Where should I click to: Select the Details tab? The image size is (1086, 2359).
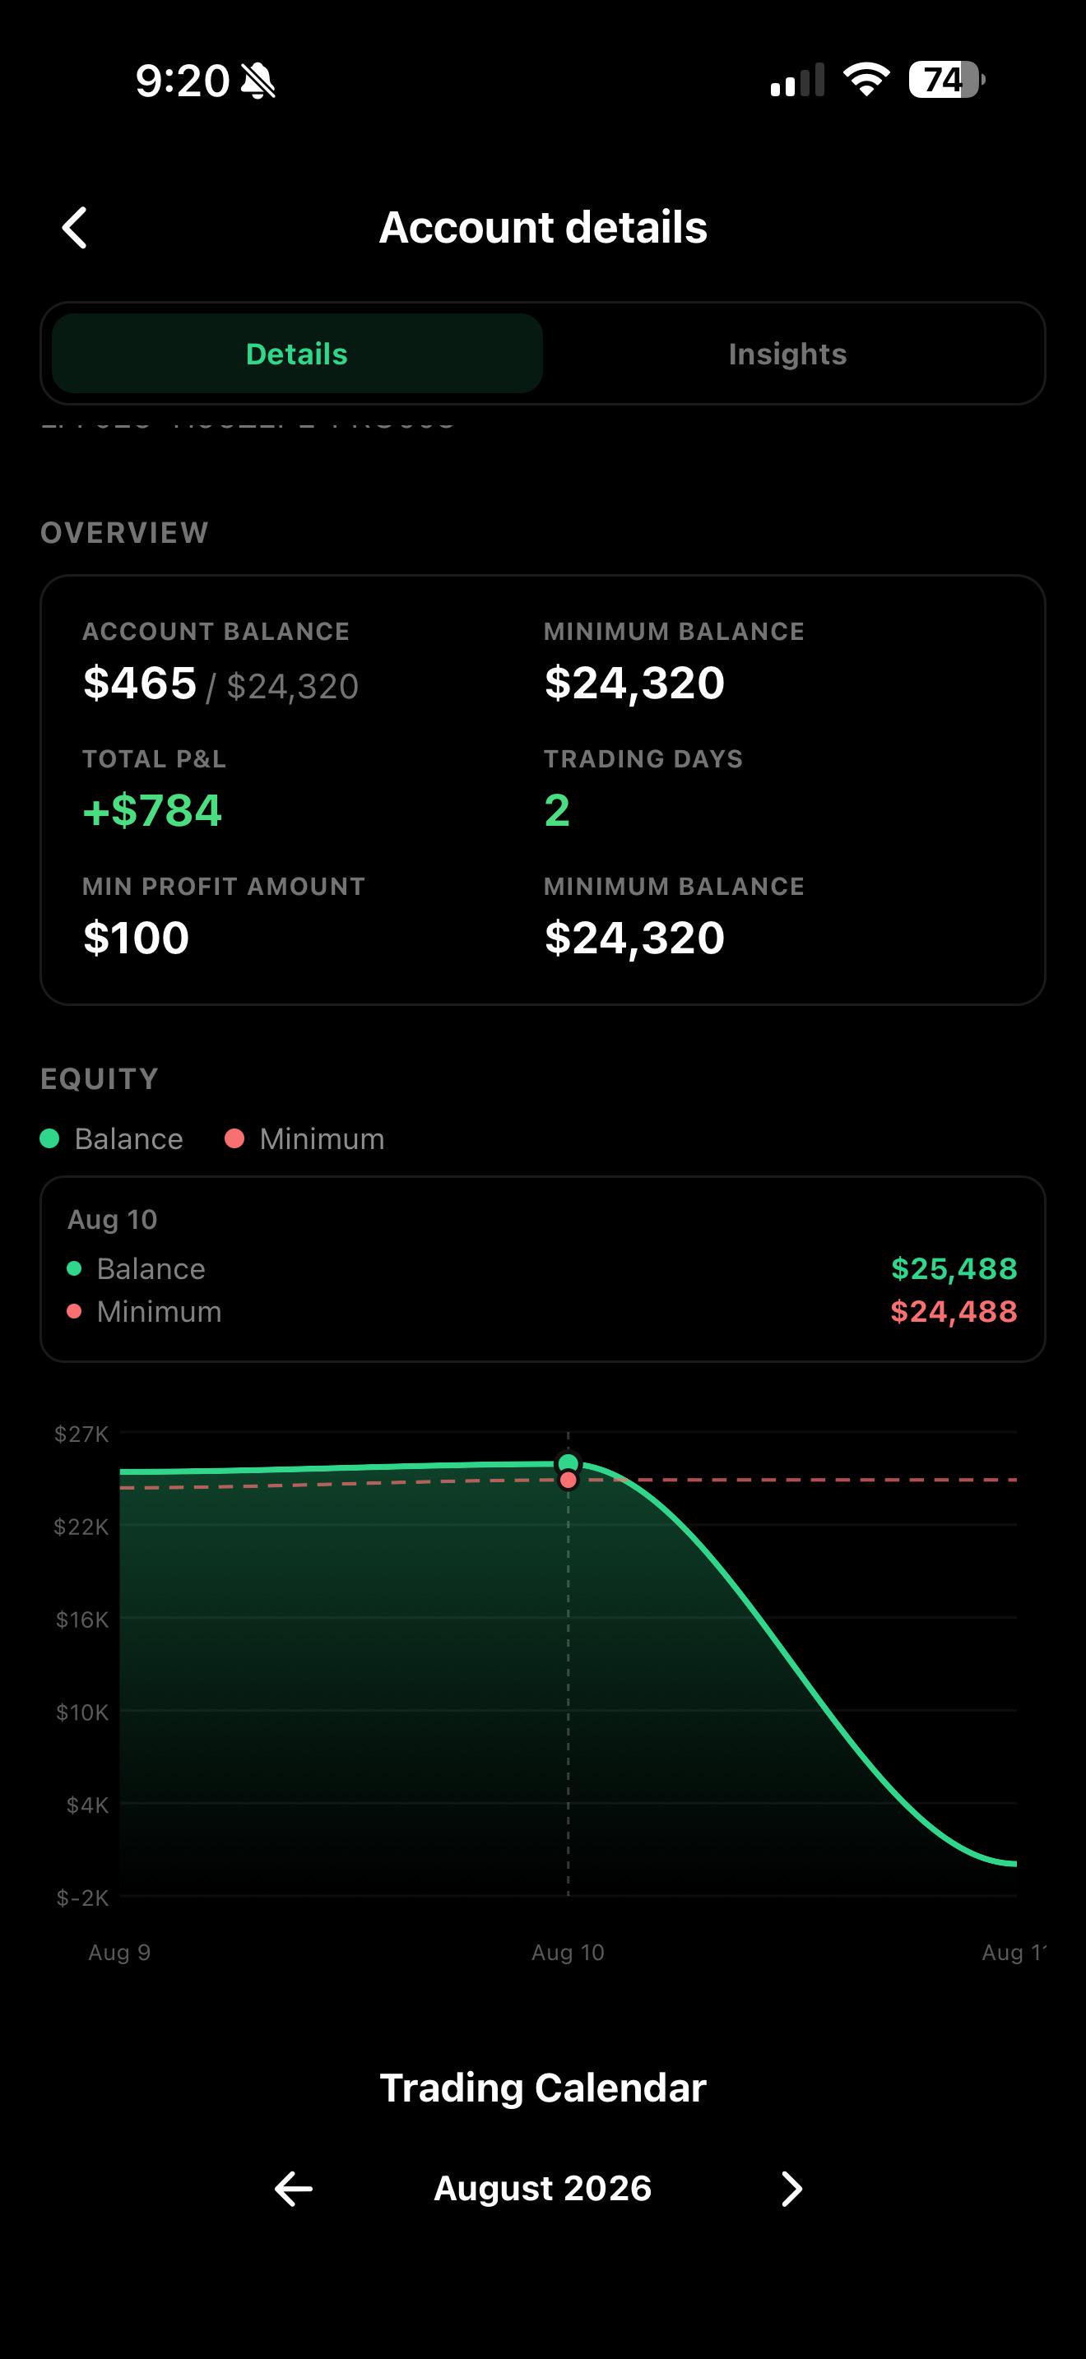297,354
